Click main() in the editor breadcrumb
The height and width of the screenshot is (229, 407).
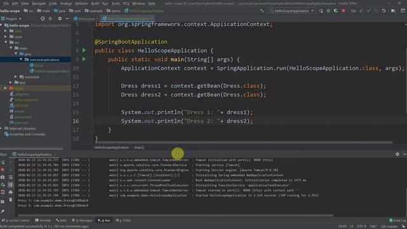[x=139, y=148]
